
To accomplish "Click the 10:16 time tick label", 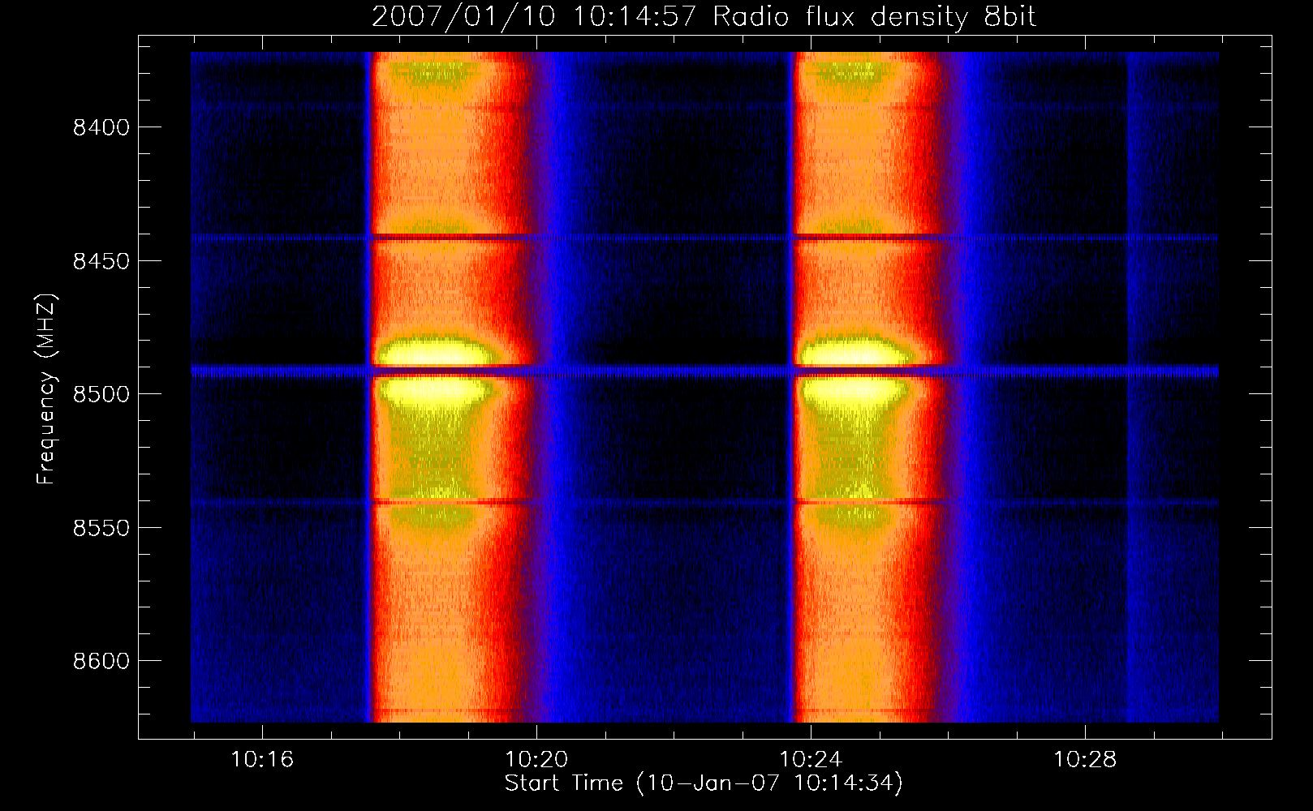I will click(262, 760).
